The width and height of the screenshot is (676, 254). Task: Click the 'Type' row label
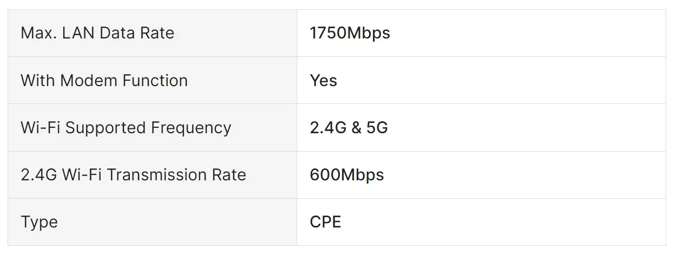click(x=39, y=222)
